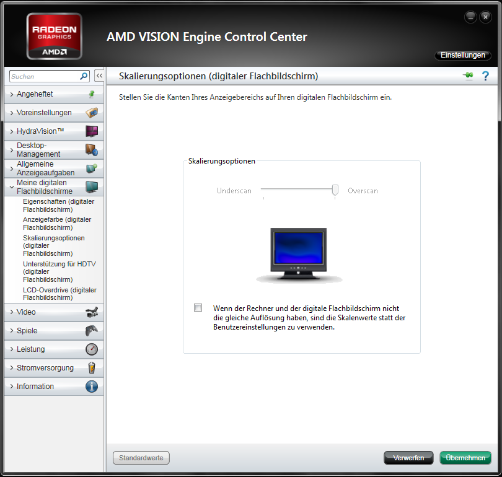Click the Spiele gamepad icon
502x477 pixels.
(92, 330)
